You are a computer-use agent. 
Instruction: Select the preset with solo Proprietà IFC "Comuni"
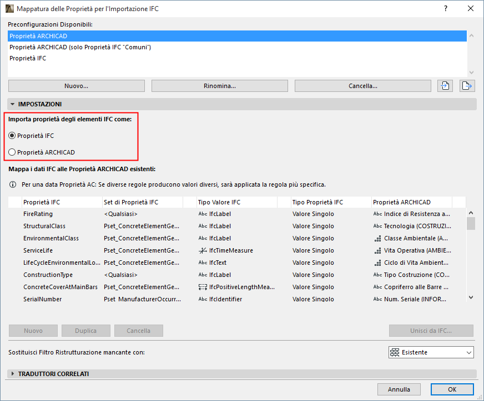click(237, 47)
